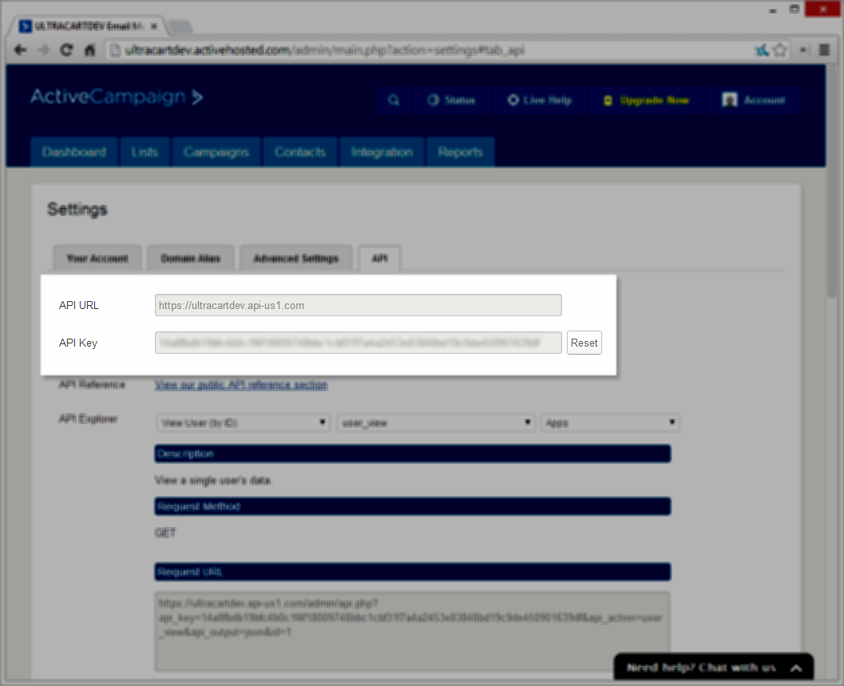Click the View a single user's data text
This screenshot has width=844, height=686.
click(212, 480)
